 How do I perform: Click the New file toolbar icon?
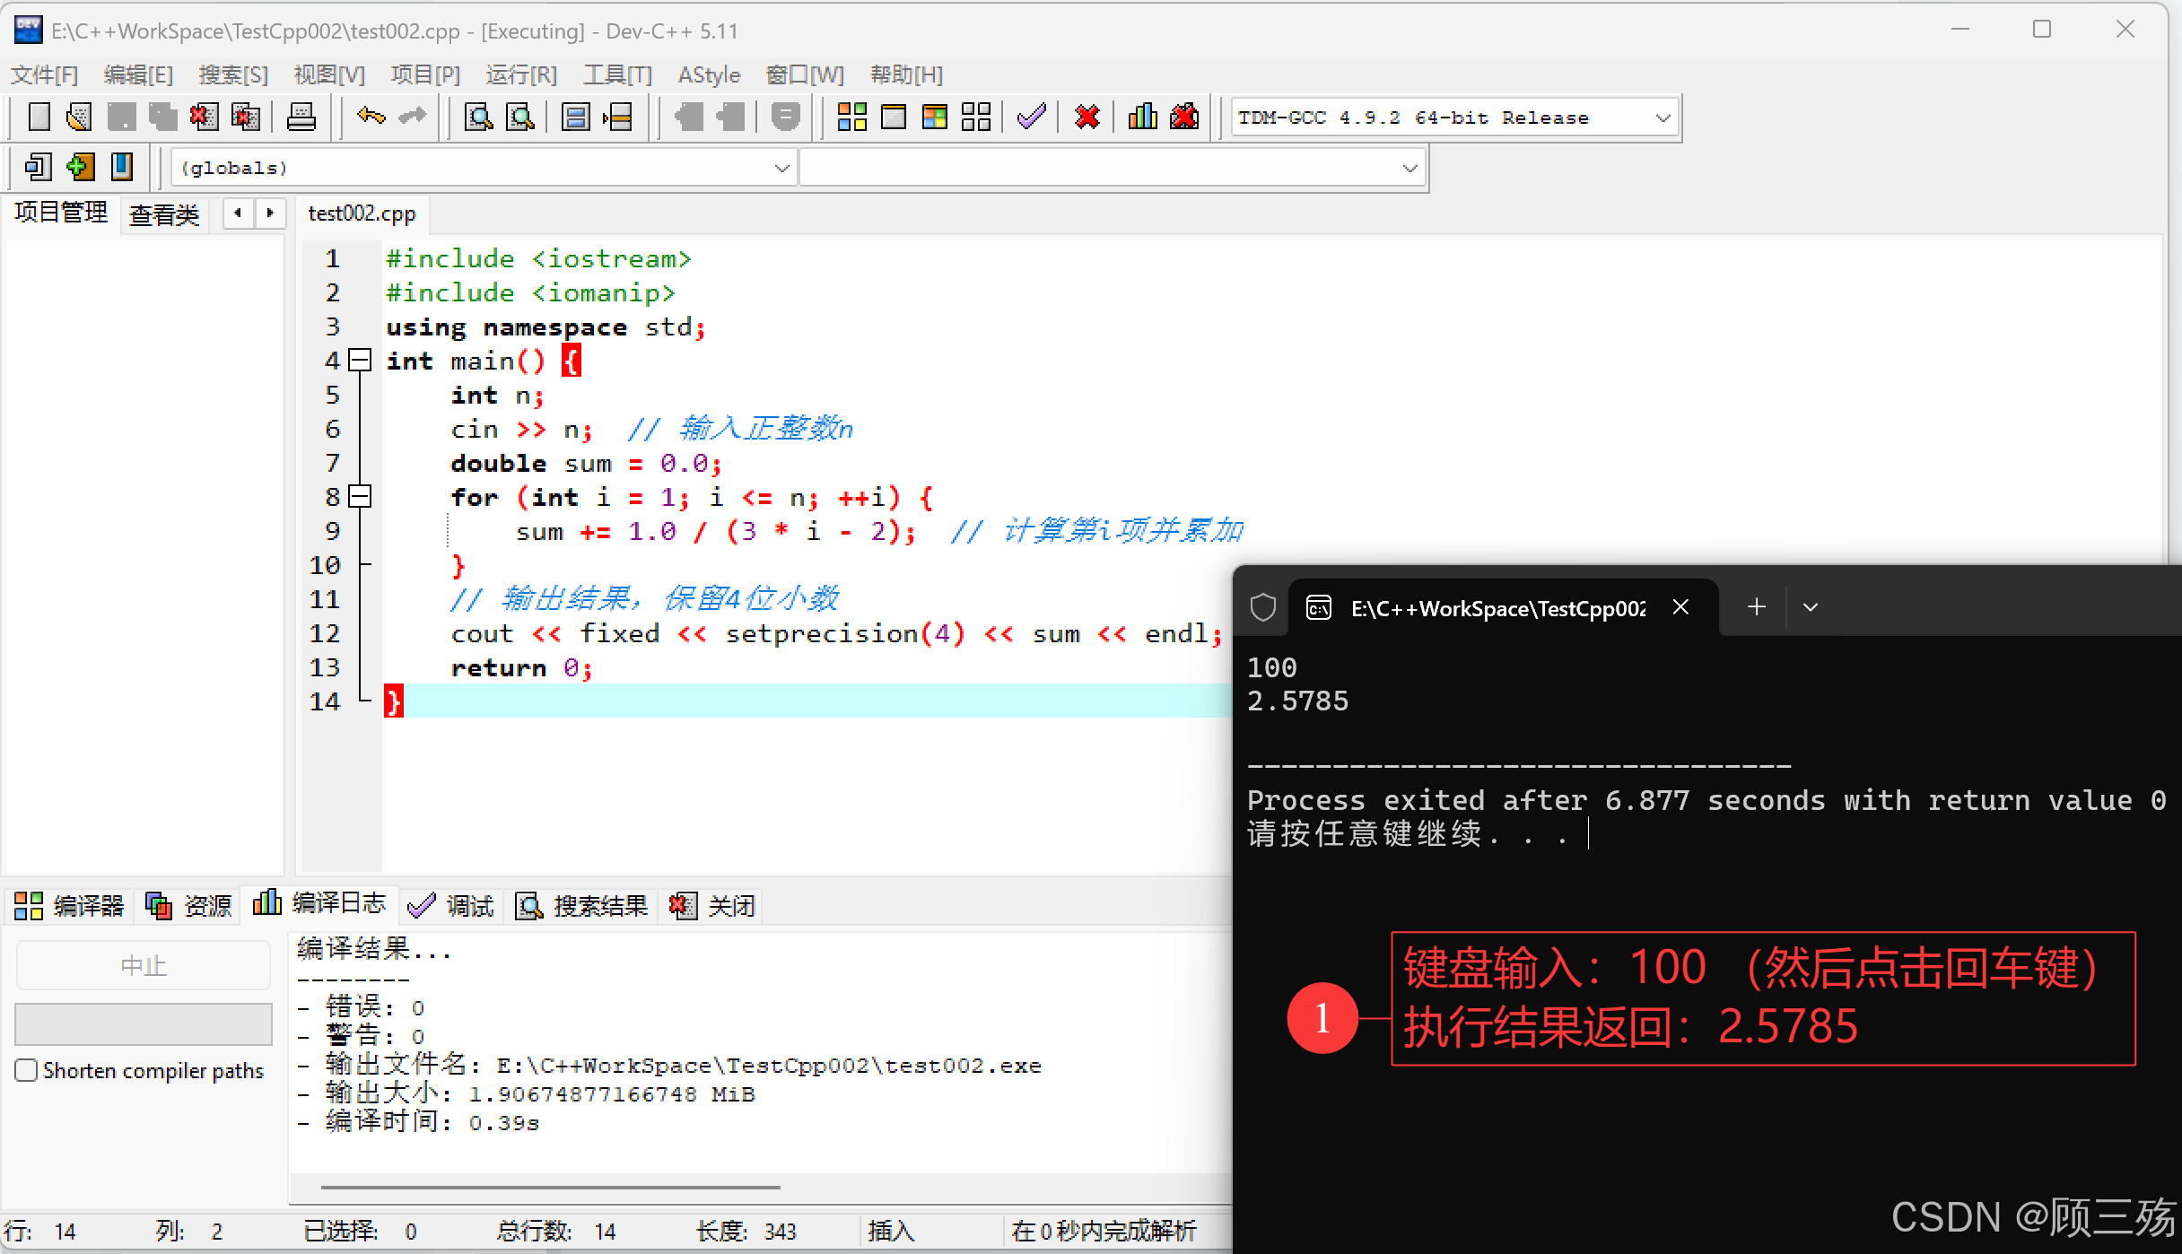(x=39, y=118)
